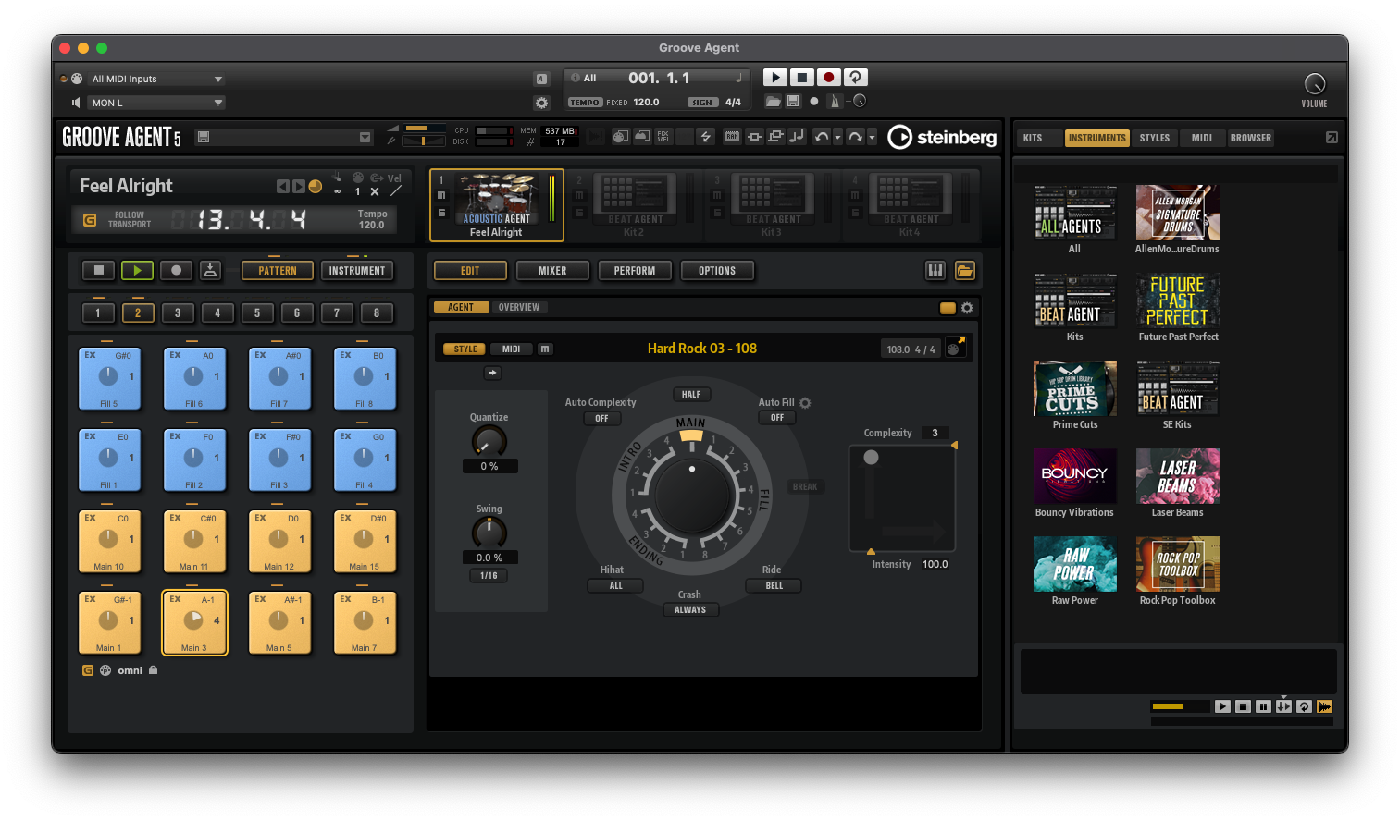
Task: Open the gear settings icon next to the tempo display
Action: (541, 103)
